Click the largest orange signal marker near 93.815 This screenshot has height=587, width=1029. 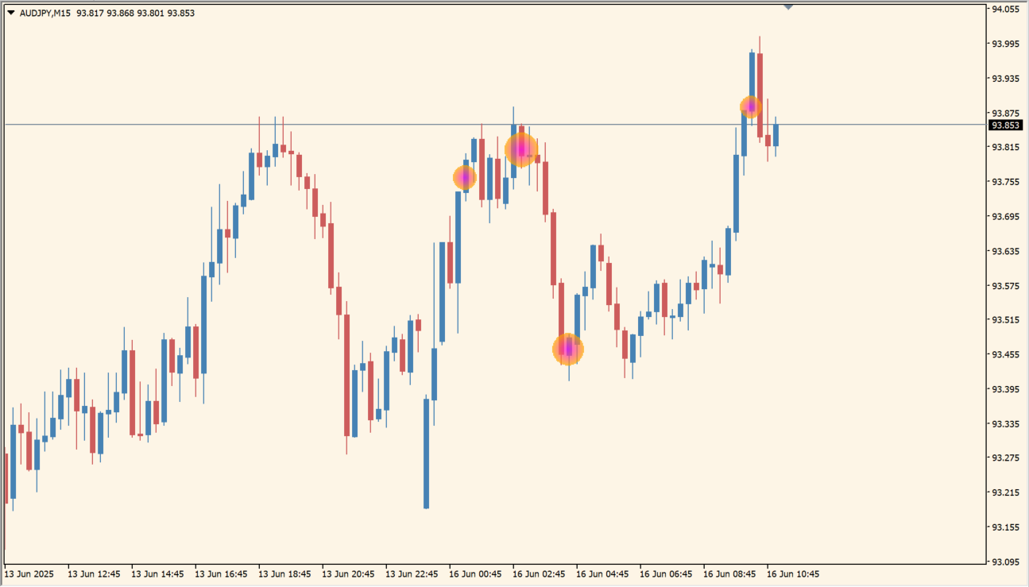[x=521, y=149]
